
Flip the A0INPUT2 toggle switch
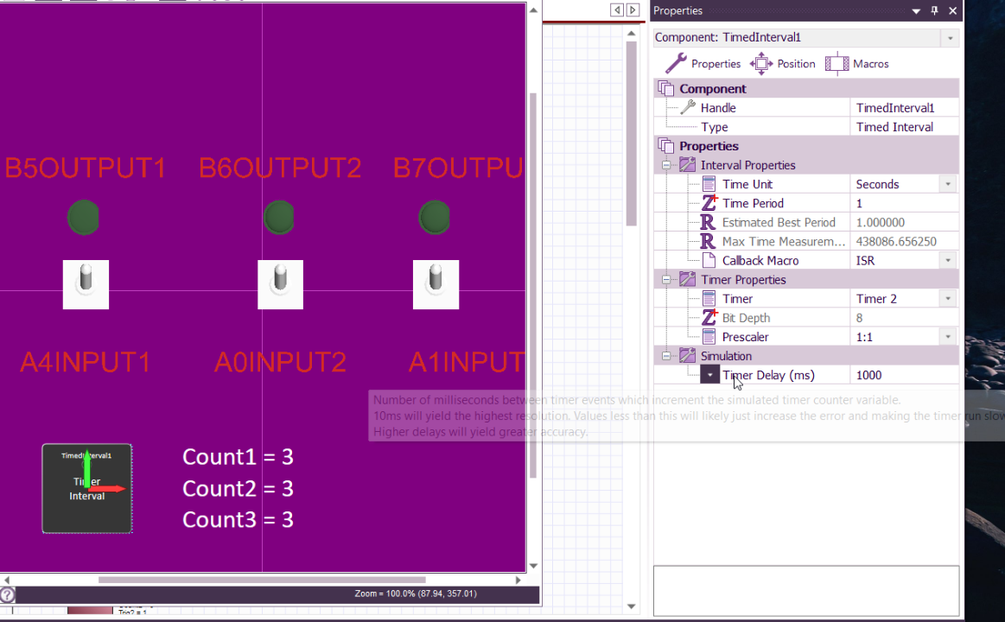[x=280, y=284]
